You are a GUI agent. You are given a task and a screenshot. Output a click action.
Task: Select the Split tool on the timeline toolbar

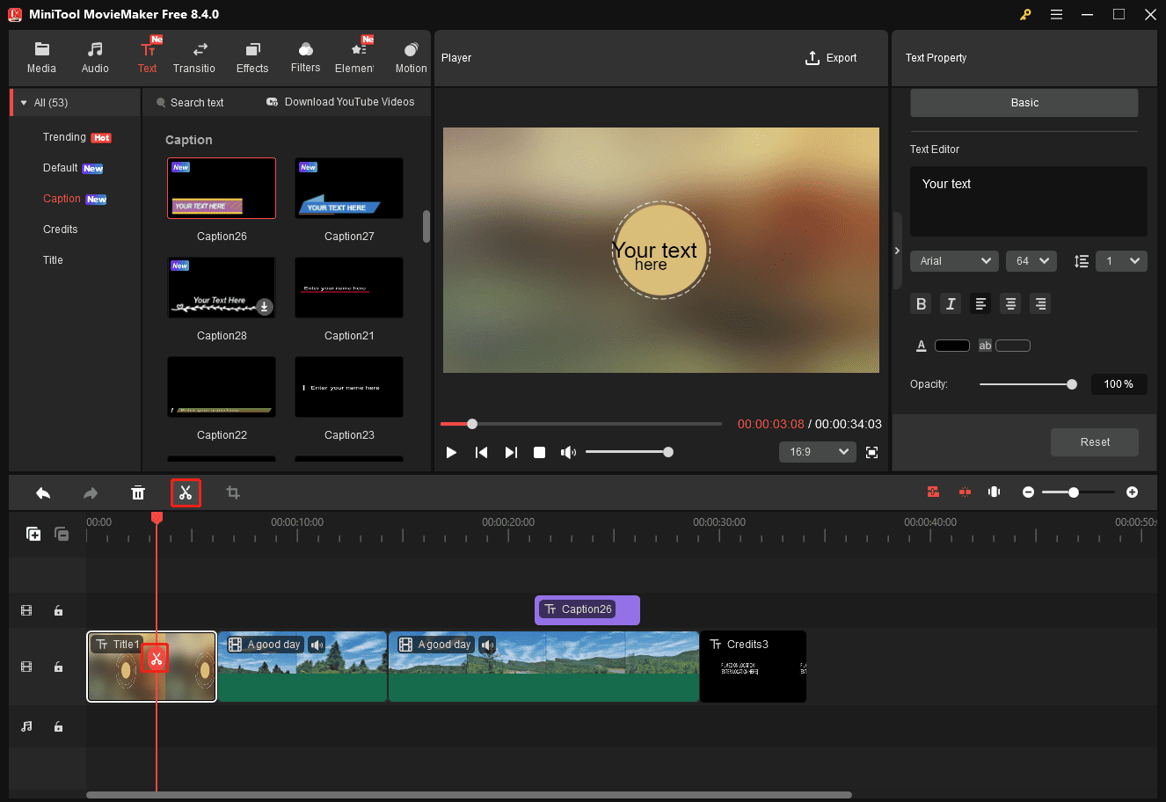point(186,492)
